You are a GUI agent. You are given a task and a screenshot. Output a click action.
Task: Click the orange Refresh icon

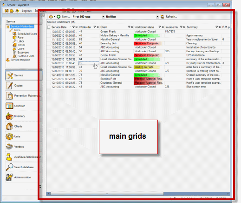coord(162,17)
